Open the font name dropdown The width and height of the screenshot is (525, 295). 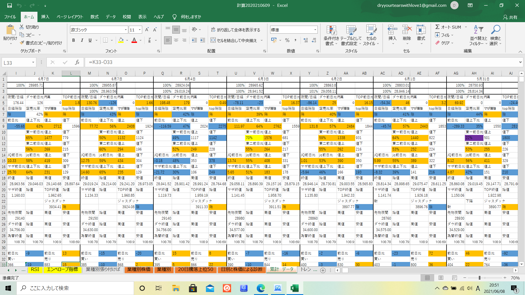[x=126, y=29]
